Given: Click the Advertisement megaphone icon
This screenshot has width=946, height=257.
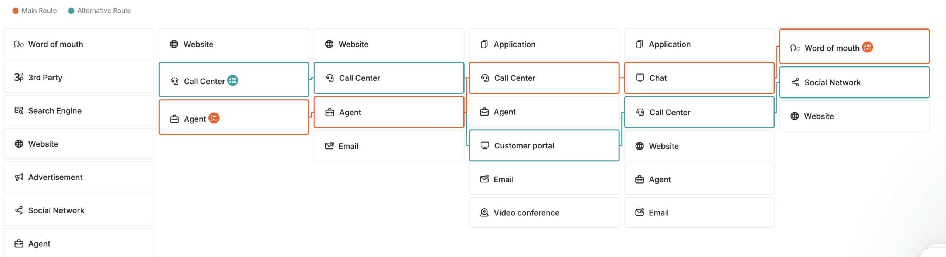Looking at the screenshot, I should point(19,177).
